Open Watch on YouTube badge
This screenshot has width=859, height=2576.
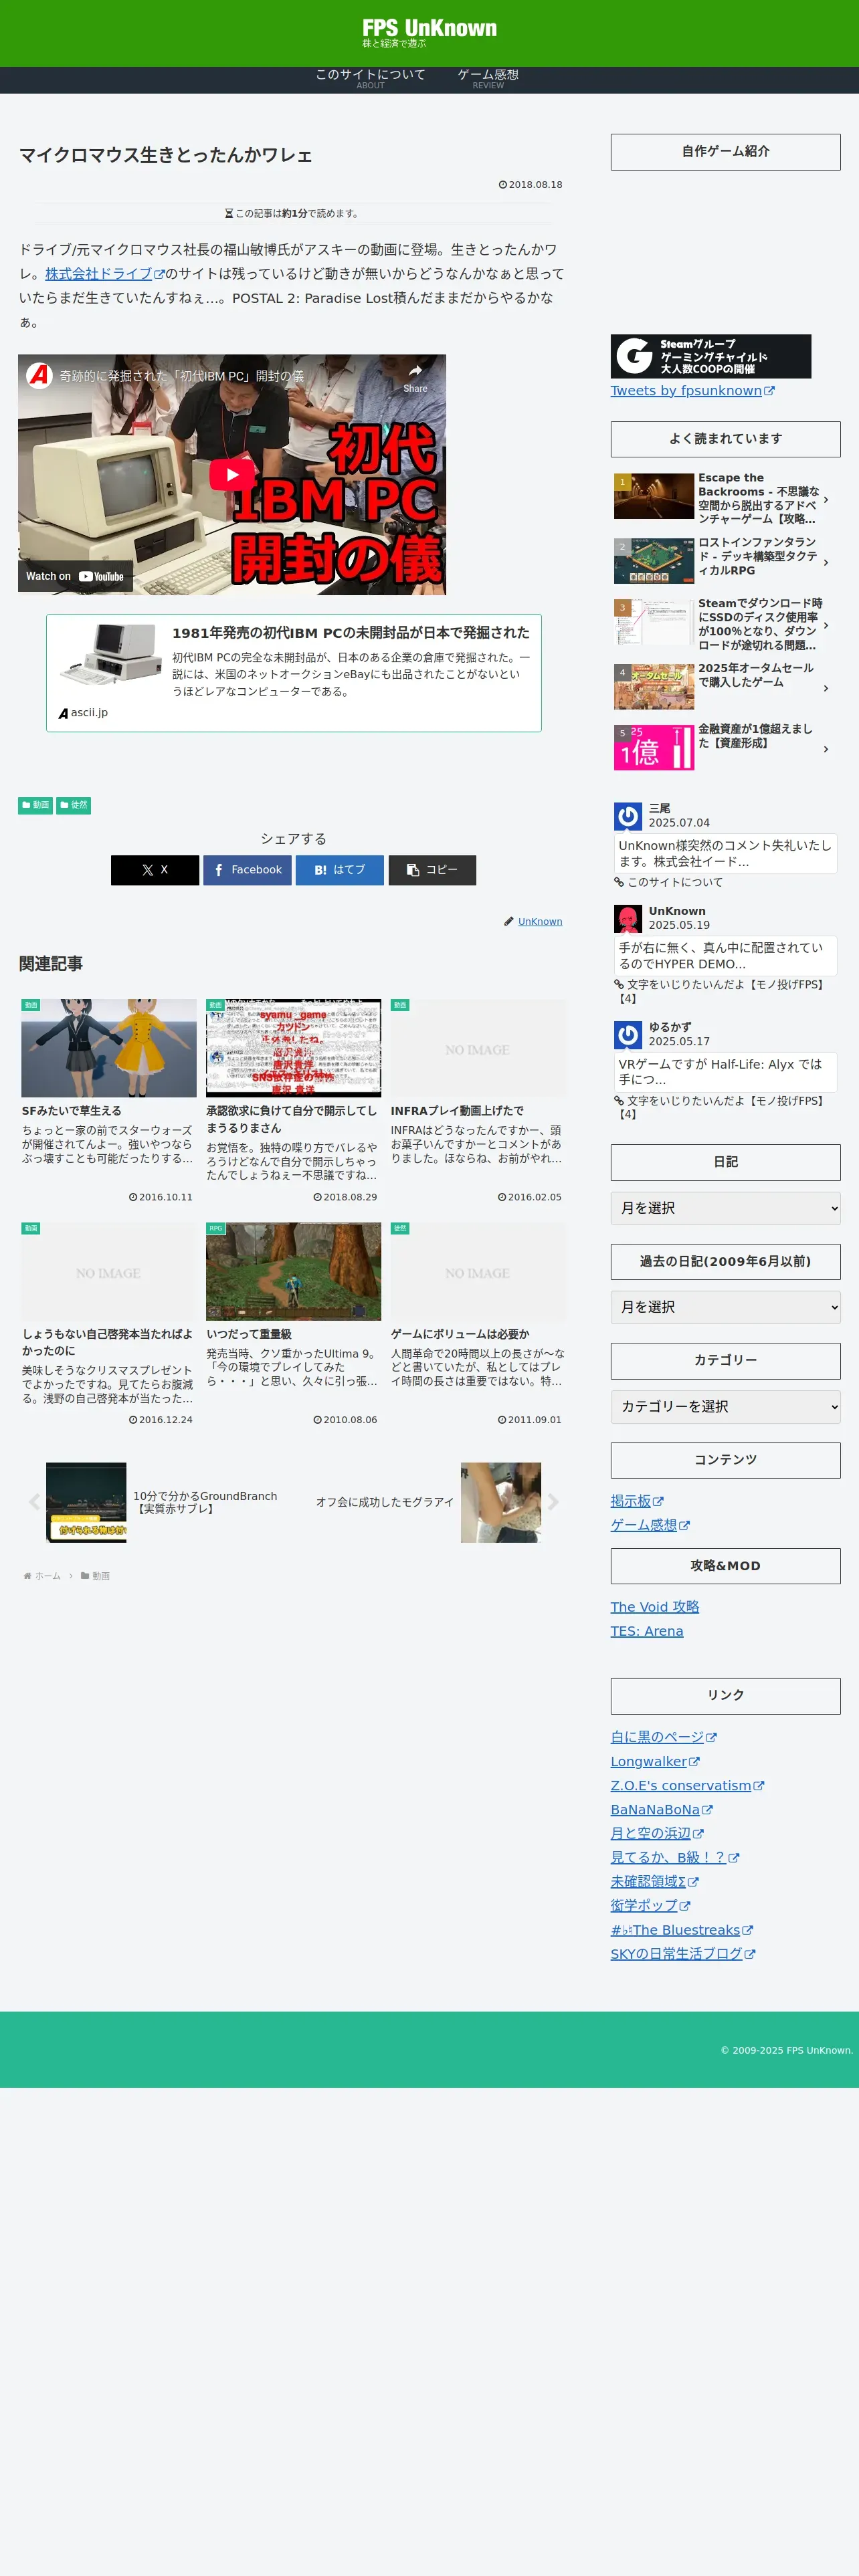coord(75,576)
